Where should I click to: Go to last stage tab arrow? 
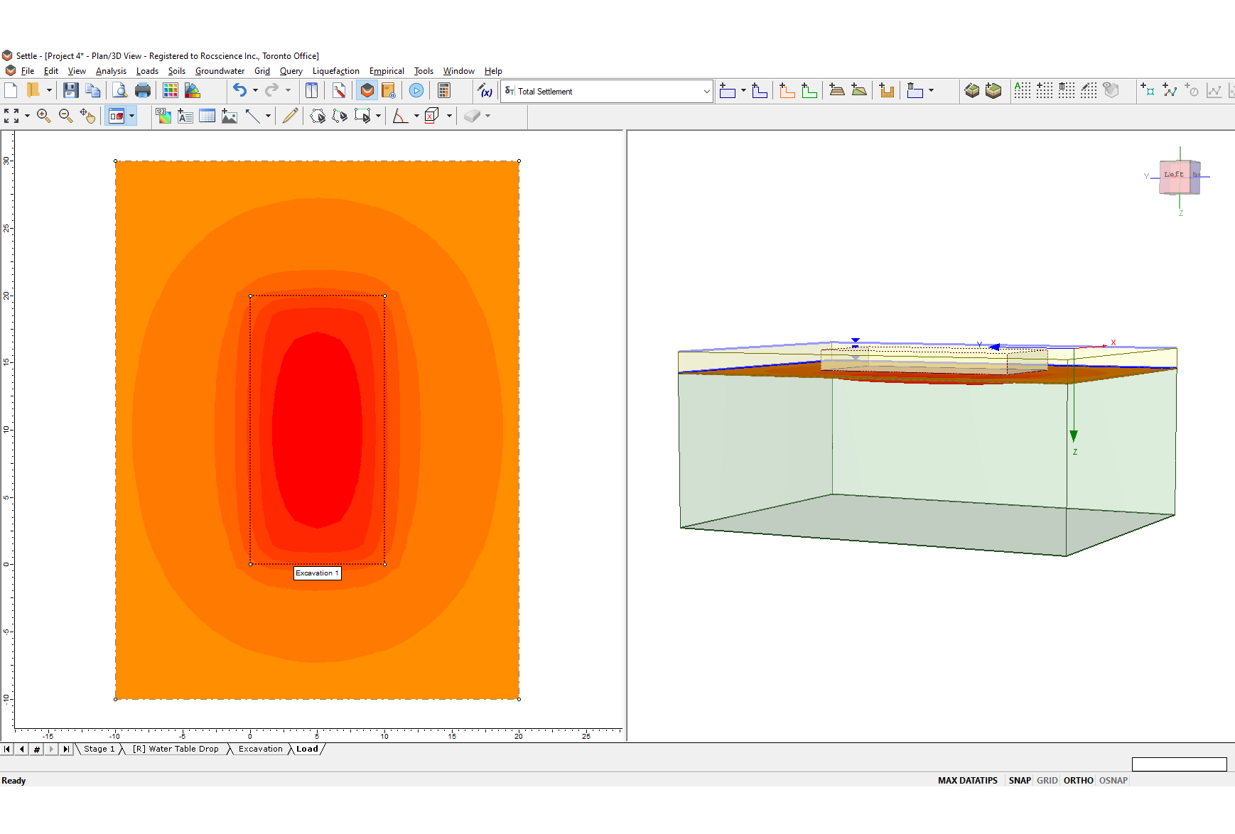tap(66, 749)
